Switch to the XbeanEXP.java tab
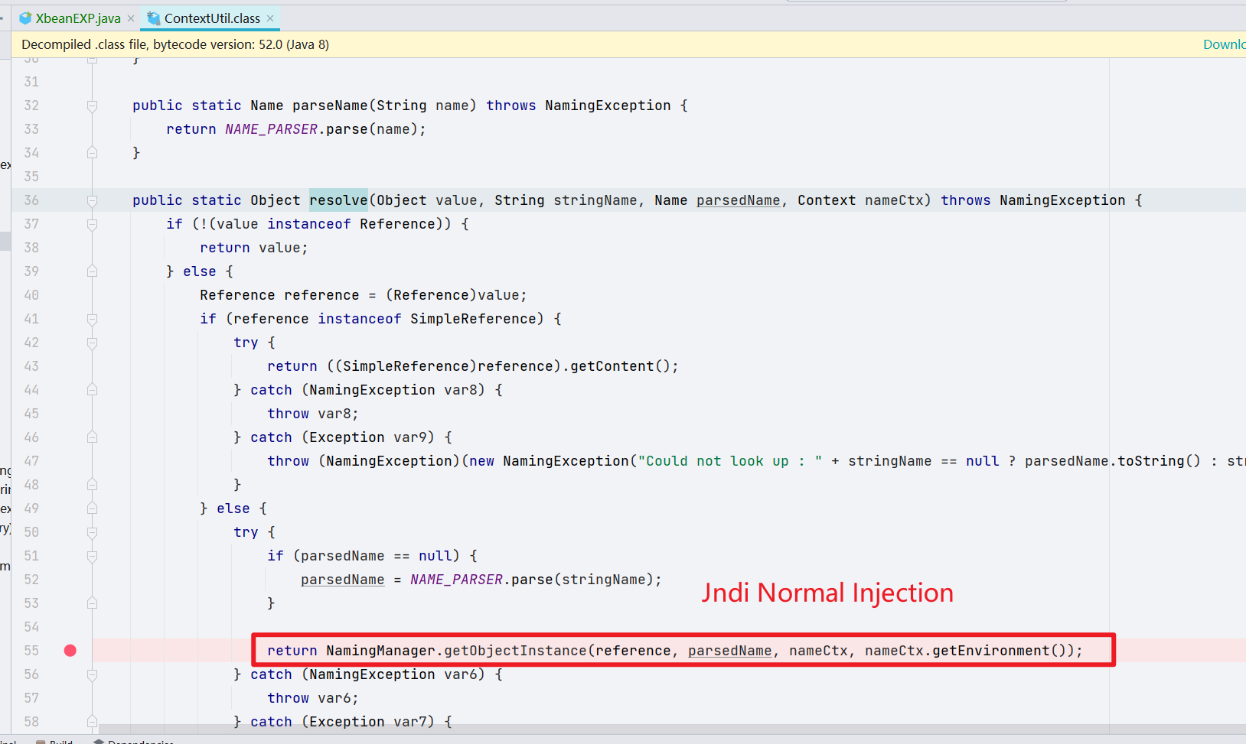The width and height of the screenshot is (1246, 744). click(x=77, y=18)
